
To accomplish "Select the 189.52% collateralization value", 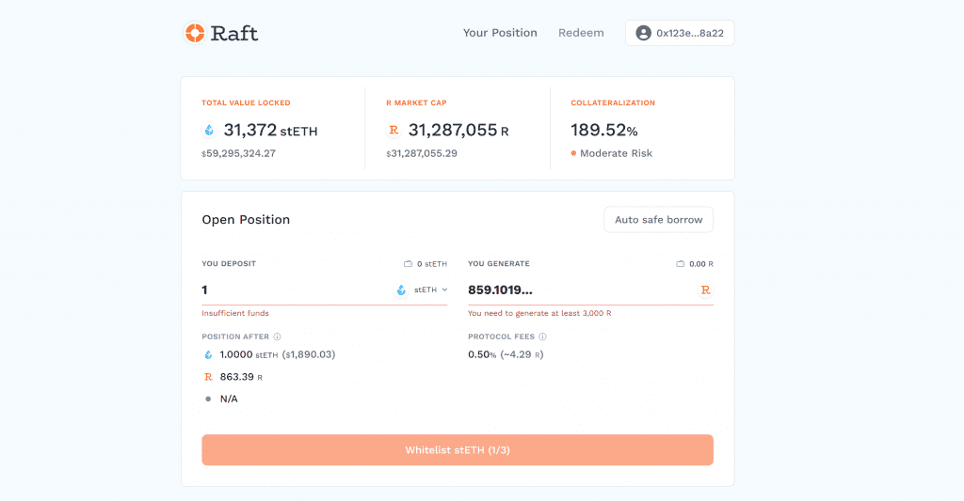I will pos(604,130).
